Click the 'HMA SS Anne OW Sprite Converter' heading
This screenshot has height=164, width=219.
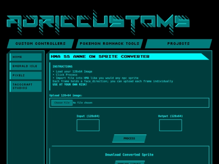100,56
